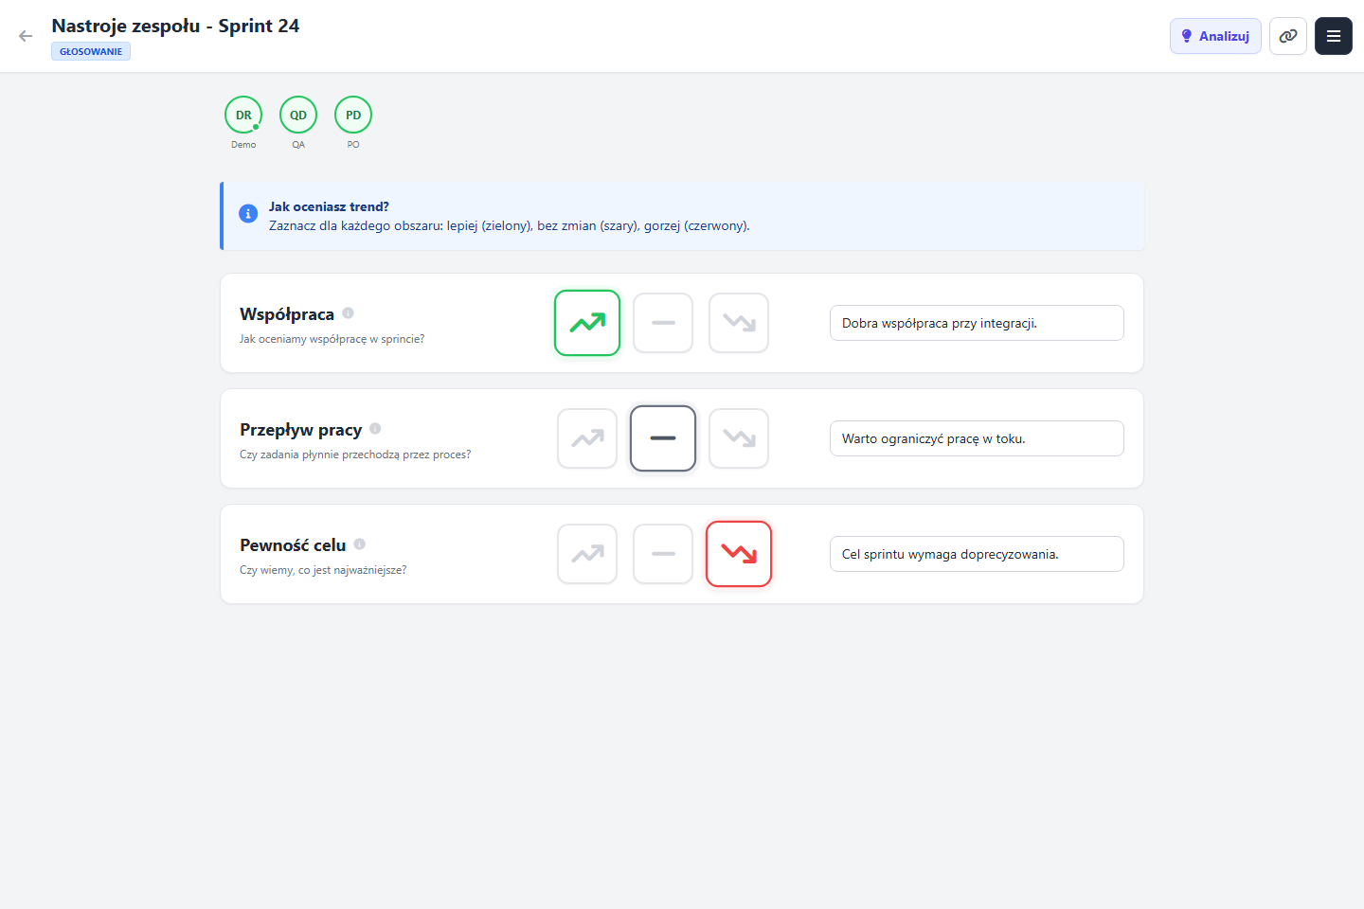
Task: Mark Współpraca as trending down
Action: point(739,323)
